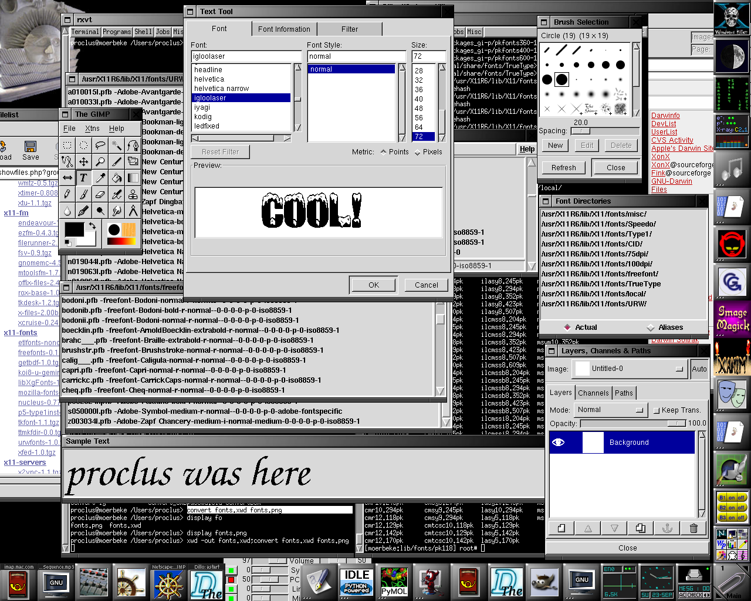Select the Crop knife tool
This screenshot has height=601, width=751.
[x=117, y=161]
